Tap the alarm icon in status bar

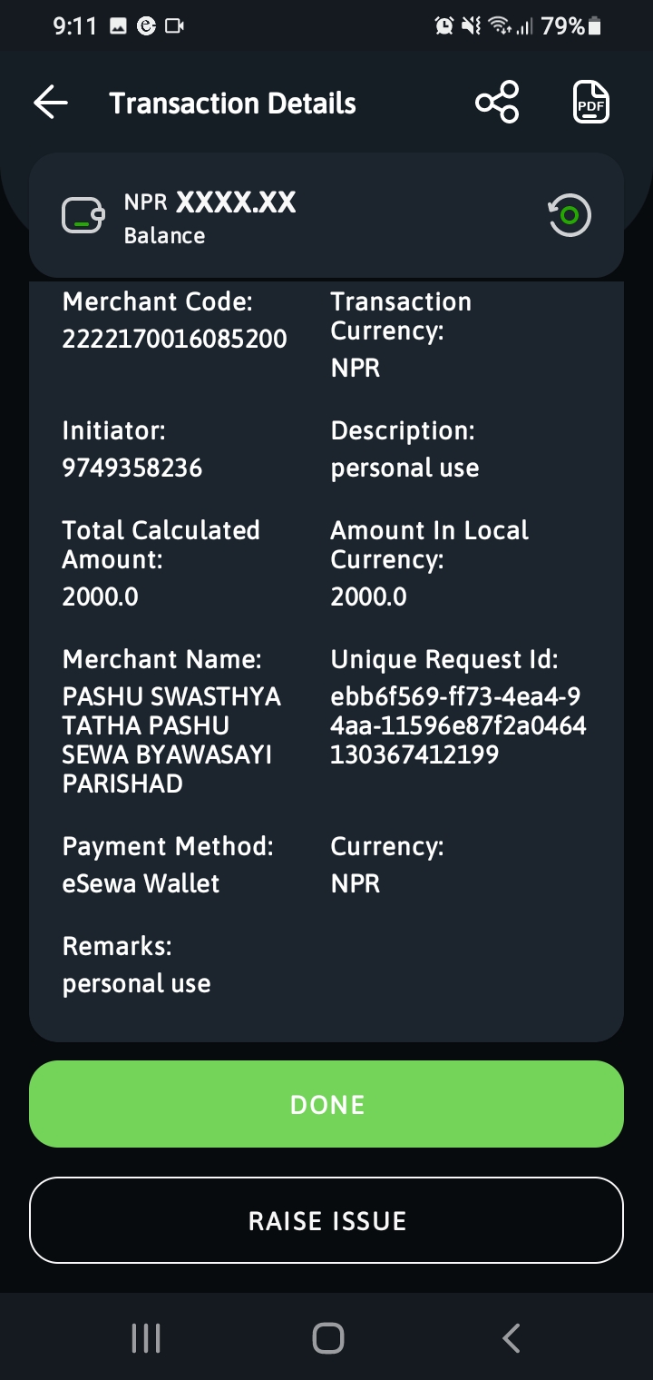click(x=443, y=26)
